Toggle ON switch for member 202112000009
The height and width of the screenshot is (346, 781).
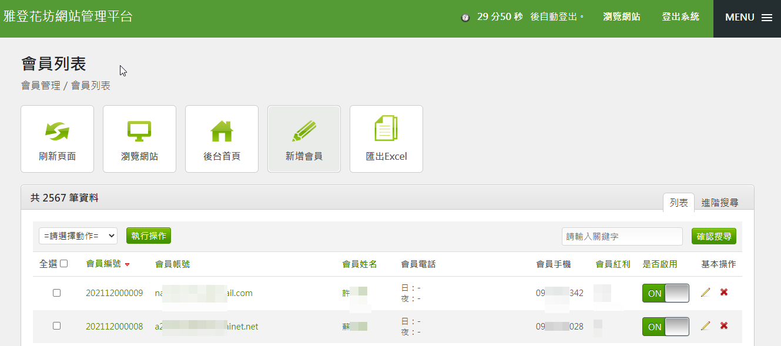tap(666, 293)
